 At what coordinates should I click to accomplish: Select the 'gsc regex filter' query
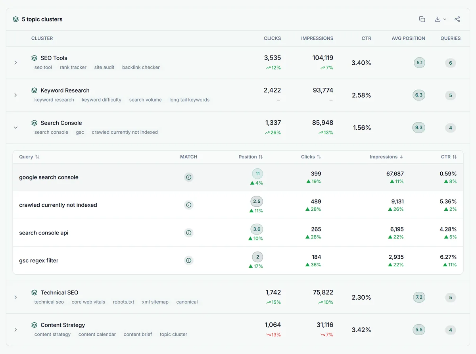tap(38, 261)
